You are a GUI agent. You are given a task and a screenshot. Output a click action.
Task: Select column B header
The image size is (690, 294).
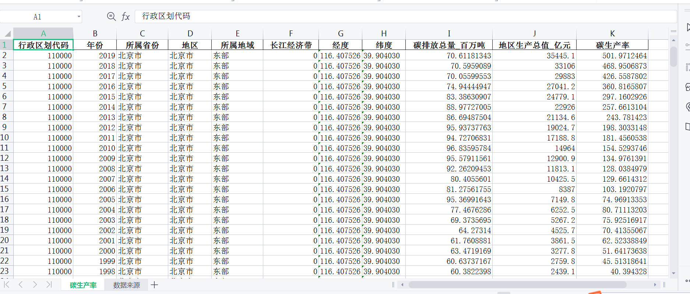pyautogui.click(x=95, y=34)
